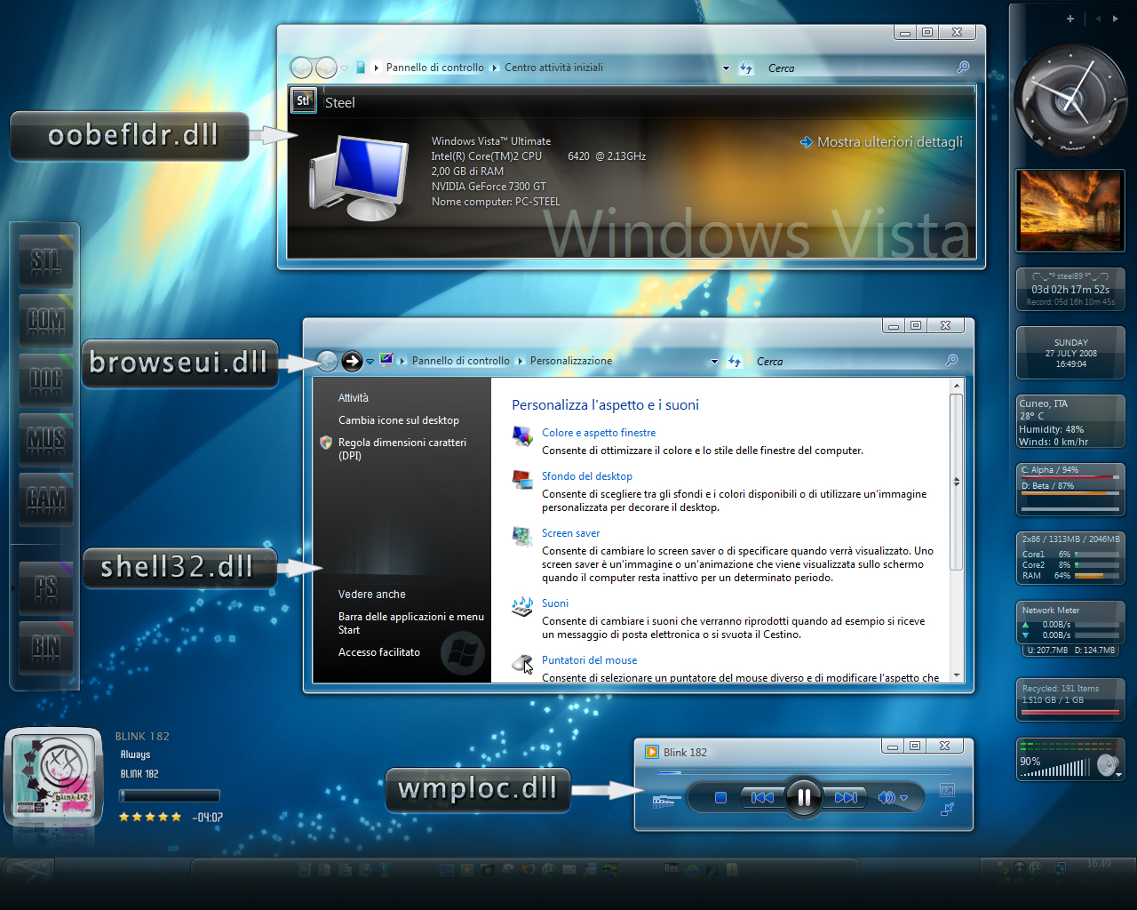1137x910 pixels.
Task: Select Pannello di controllo breadcrumb in Centro attività window
Action: point(435,68)
